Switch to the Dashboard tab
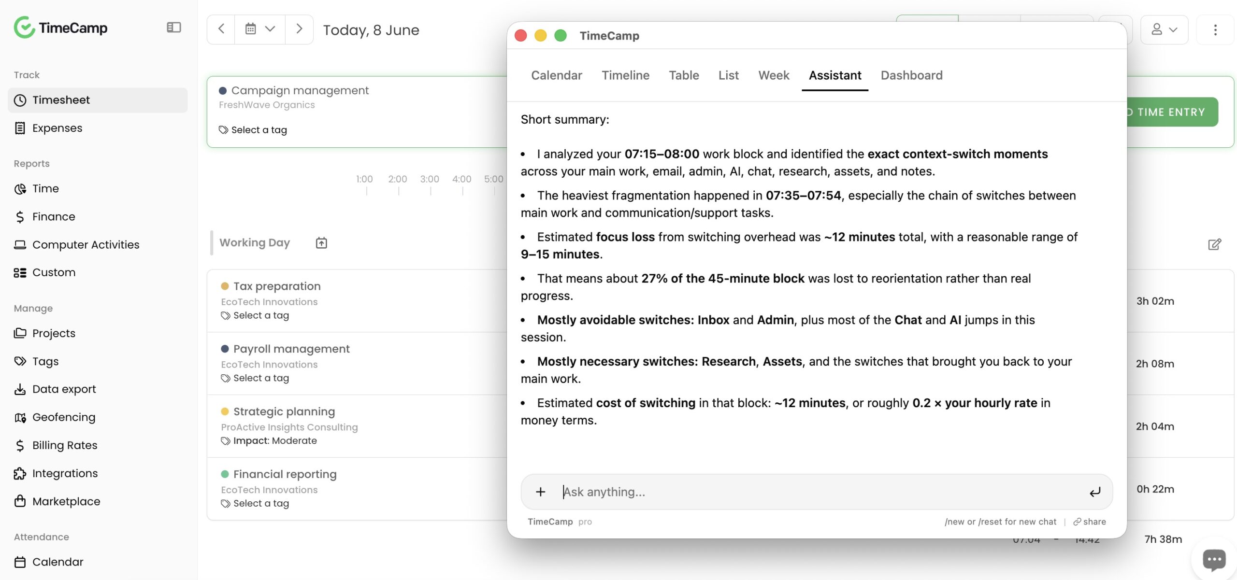Viewport: 1237px width, 580px height. tap(911, 75)
